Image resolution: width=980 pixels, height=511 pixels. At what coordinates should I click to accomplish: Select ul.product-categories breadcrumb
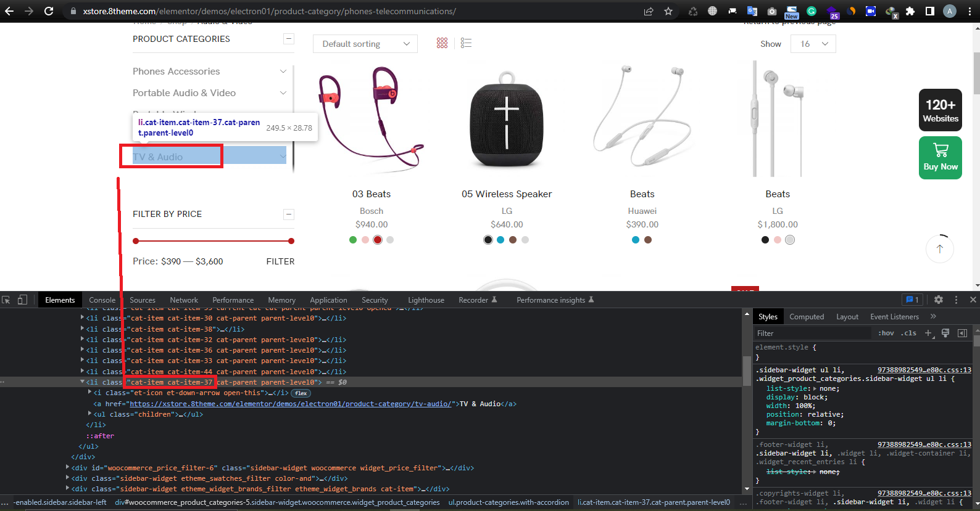pyautogui.click(x=509, y=502)
